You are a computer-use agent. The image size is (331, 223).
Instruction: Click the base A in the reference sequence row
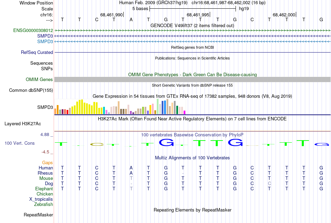pos(131,19)
